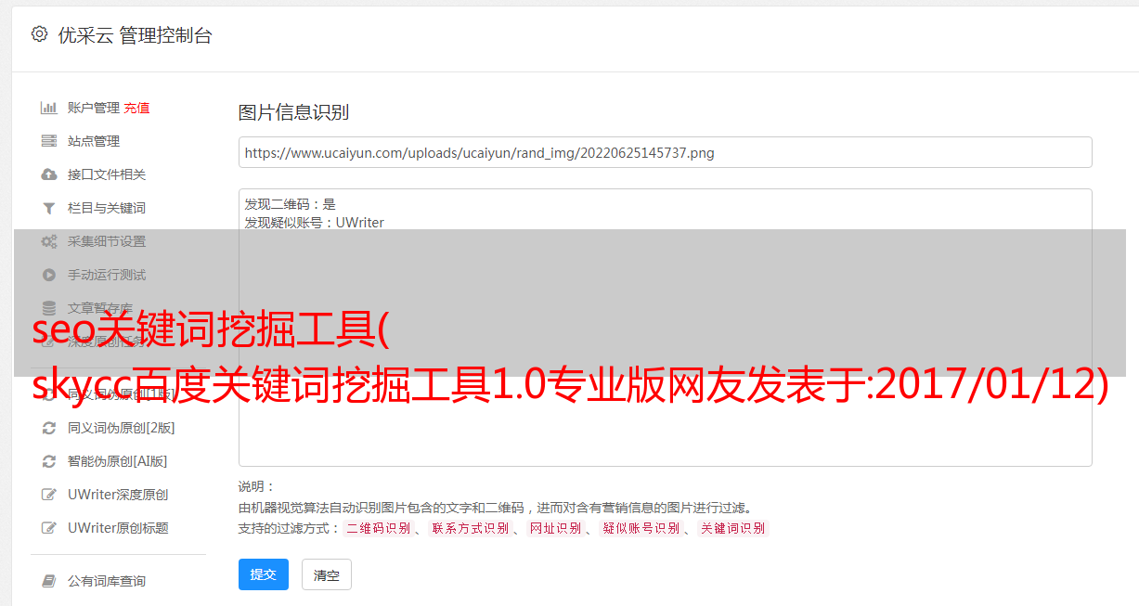The height and width of the screenshot is (606, 1139).
Task: Select 智能伪原创[AI版]
Action: (118, 461)
